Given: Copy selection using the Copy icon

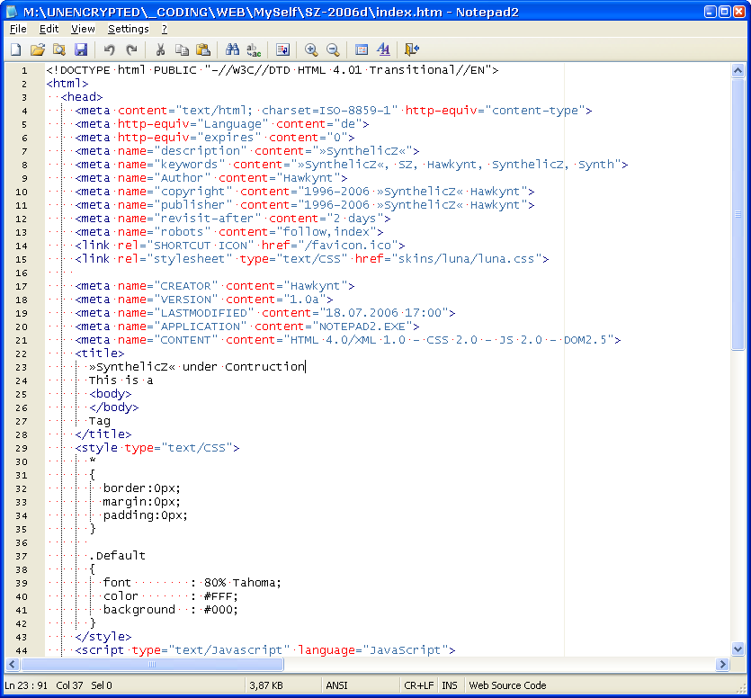Looking at the screenshot, I should (182, 49).
